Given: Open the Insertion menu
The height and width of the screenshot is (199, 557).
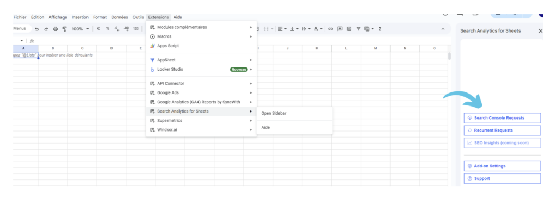Looking at the screenshot, I should [81, 17].
